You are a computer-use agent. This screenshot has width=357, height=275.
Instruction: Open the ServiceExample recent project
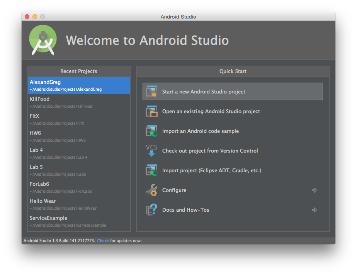68,221
